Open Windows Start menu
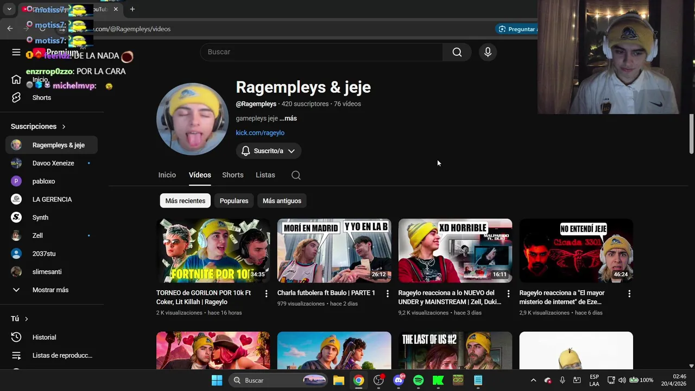The width and height of the screenshot is (695, 391). coord(217,380)
